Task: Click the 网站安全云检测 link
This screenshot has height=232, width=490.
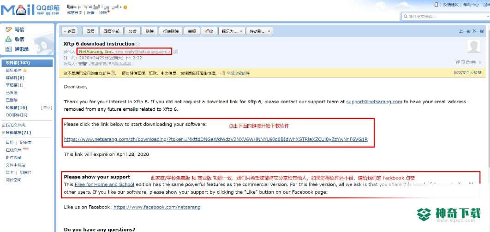Action: coord(468,73)
